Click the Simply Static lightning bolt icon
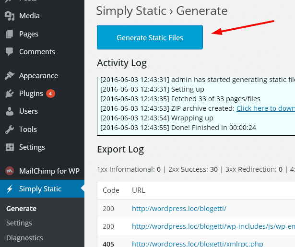Viewport: 295px width, 247px height. tap(10, 189)
